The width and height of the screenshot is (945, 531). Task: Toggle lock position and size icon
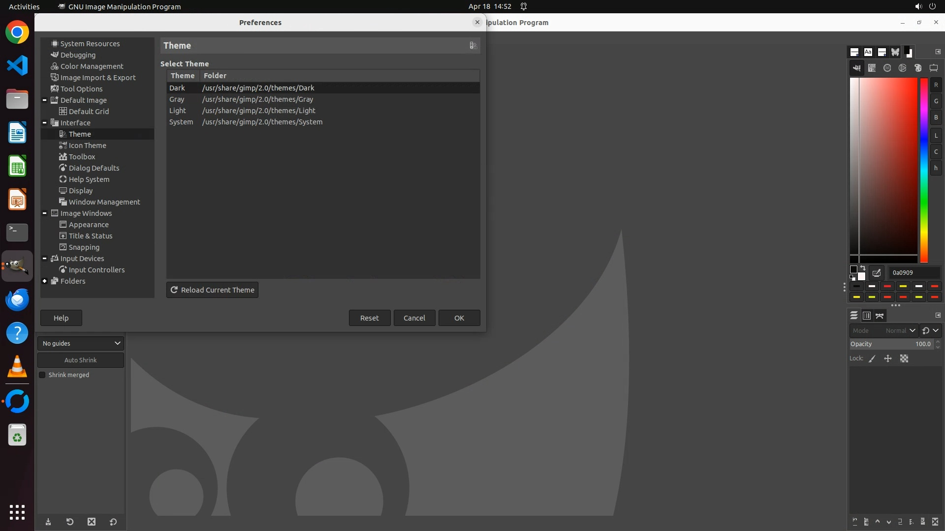click(x=888, y=359)
